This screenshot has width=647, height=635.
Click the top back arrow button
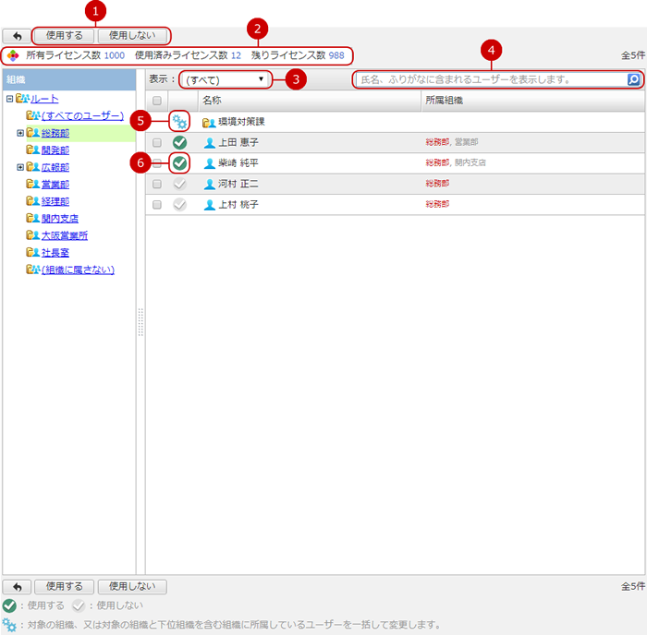tap(17, 36)
